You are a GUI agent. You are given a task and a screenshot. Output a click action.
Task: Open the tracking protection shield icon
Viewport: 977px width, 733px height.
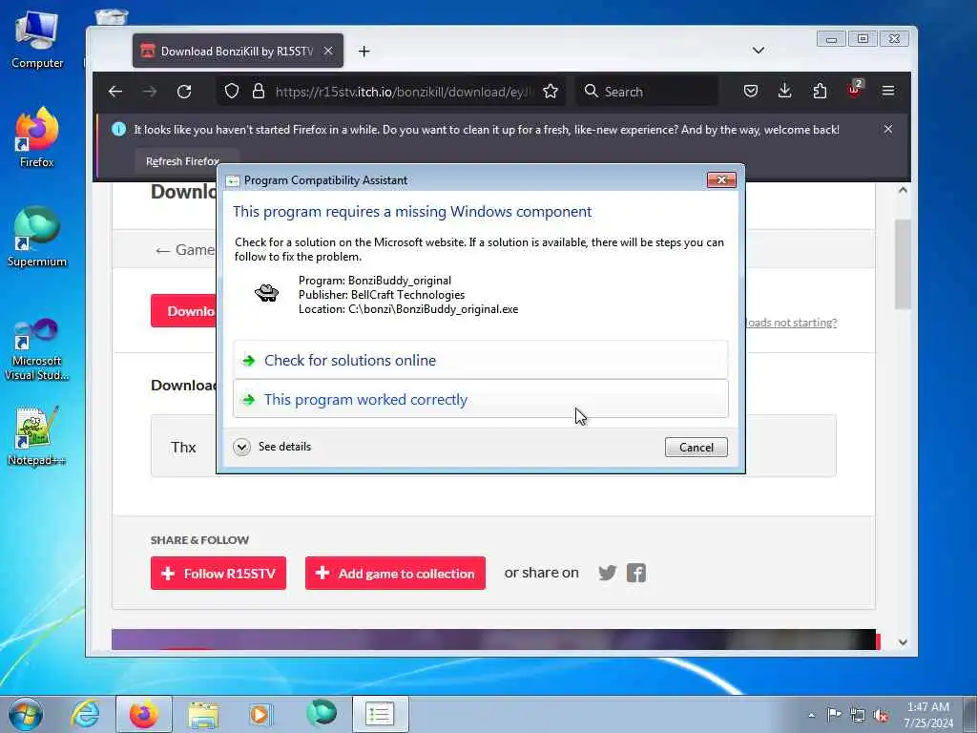click(x=232, y=92)
